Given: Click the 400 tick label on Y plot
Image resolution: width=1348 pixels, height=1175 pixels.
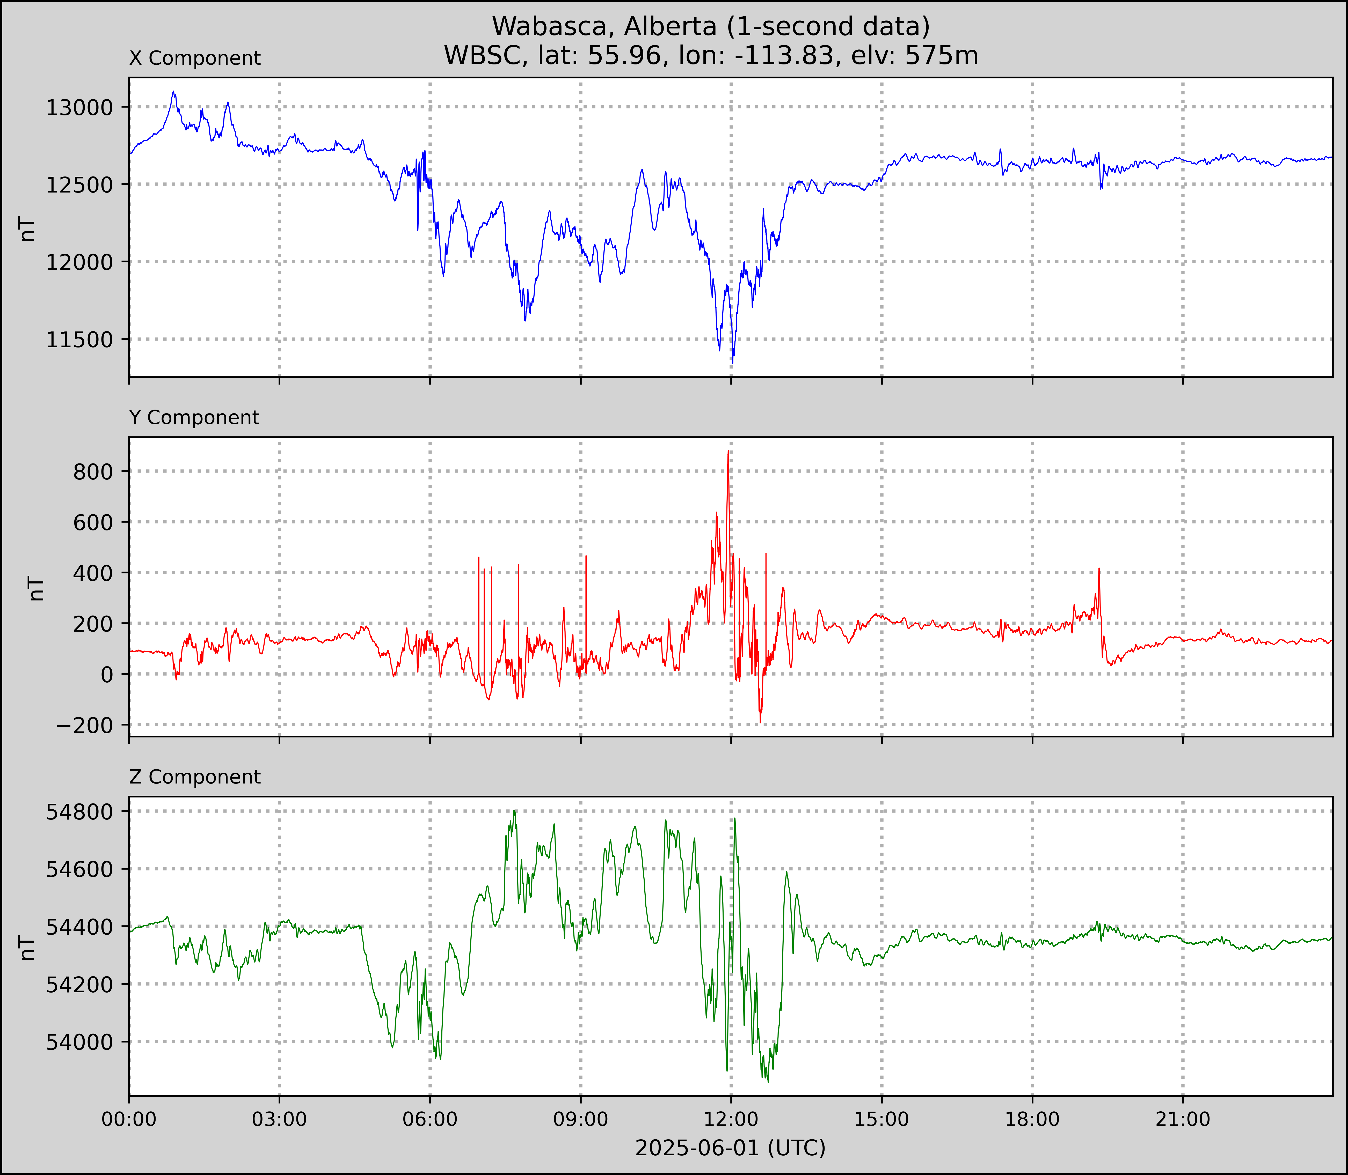Looking at the screenshot, I should point(93,573).
